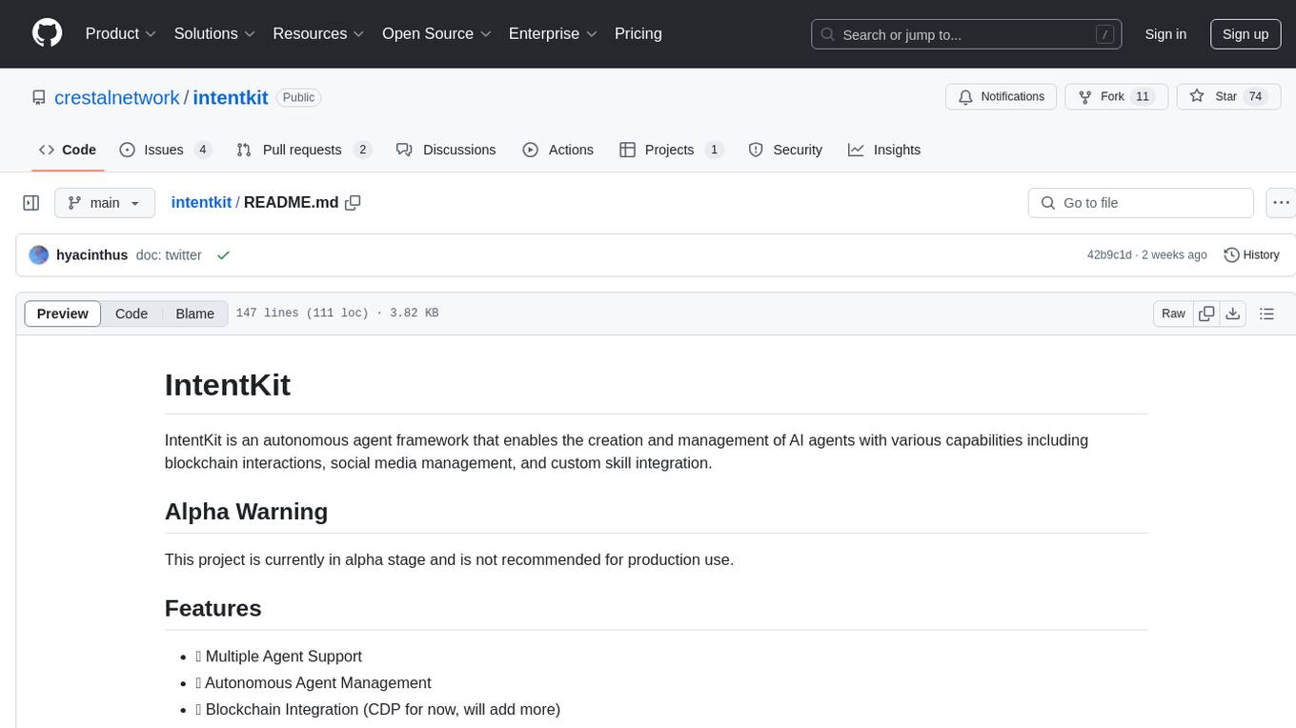Switch to the Pull requests tab
This screenshot has height=728, width=1296.
coord(304,150)
